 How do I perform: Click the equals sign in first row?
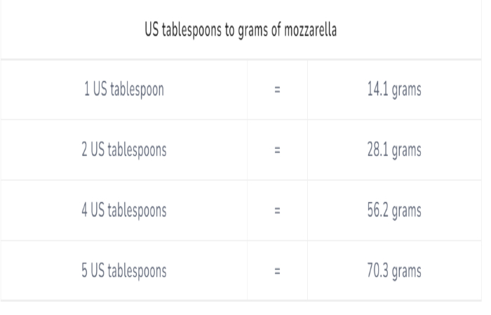(277, 90)
